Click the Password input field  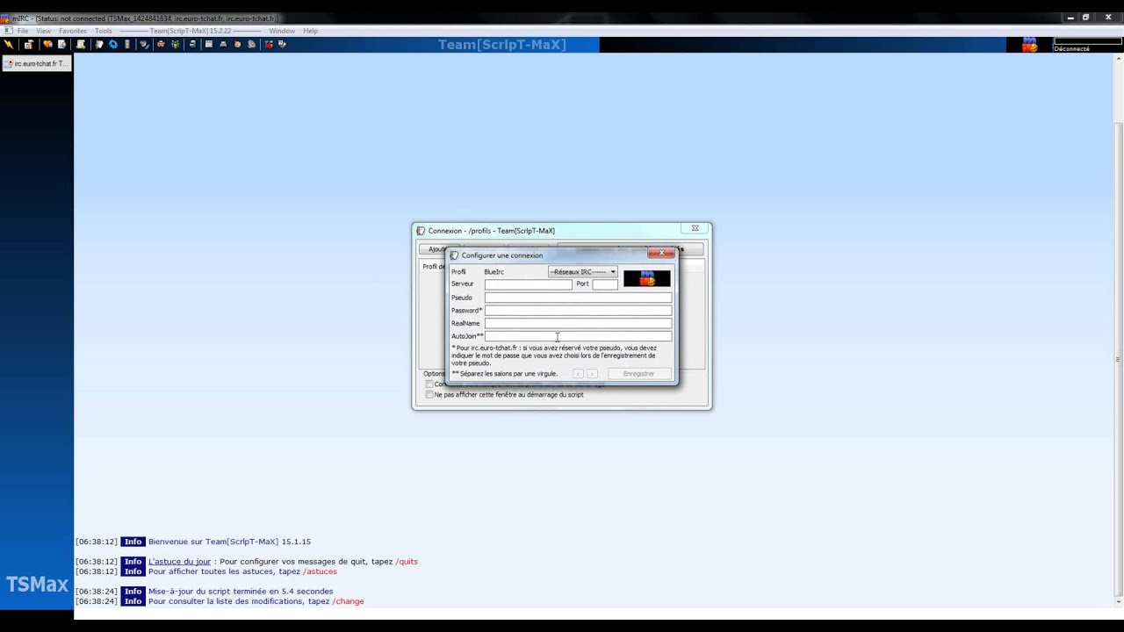click(578, 311)
